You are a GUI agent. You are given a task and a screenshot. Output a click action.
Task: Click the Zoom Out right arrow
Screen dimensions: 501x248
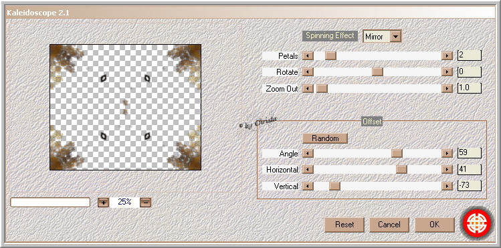tap(447, 88)
